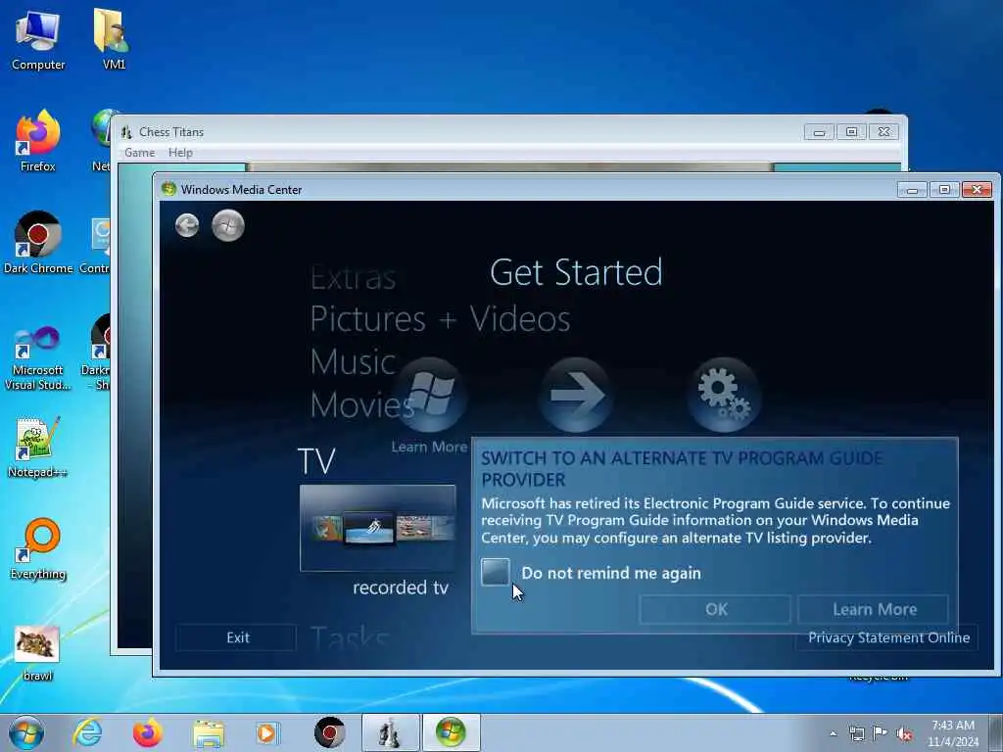The width and height of the screenshot is (1003, 752).
Task: Launch Internet Explorer from taskbar
Action: click(x=87, y=732)
